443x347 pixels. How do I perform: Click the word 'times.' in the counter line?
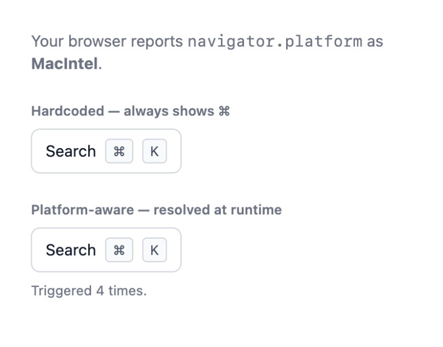tap(127, 291)
